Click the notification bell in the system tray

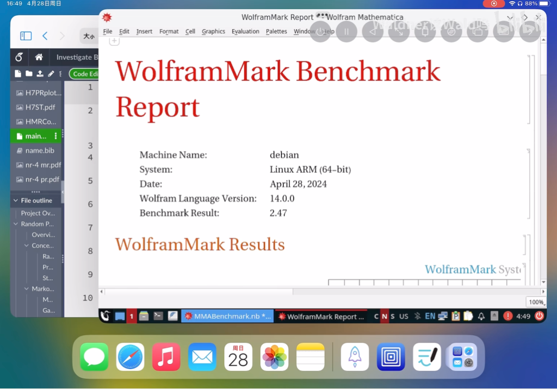481,316
